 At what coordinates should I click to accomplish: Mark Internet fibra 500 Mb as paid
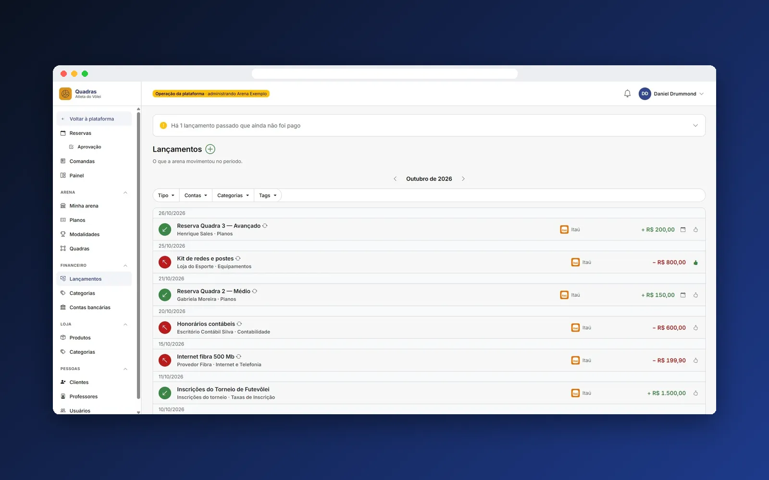pos(695,360)
